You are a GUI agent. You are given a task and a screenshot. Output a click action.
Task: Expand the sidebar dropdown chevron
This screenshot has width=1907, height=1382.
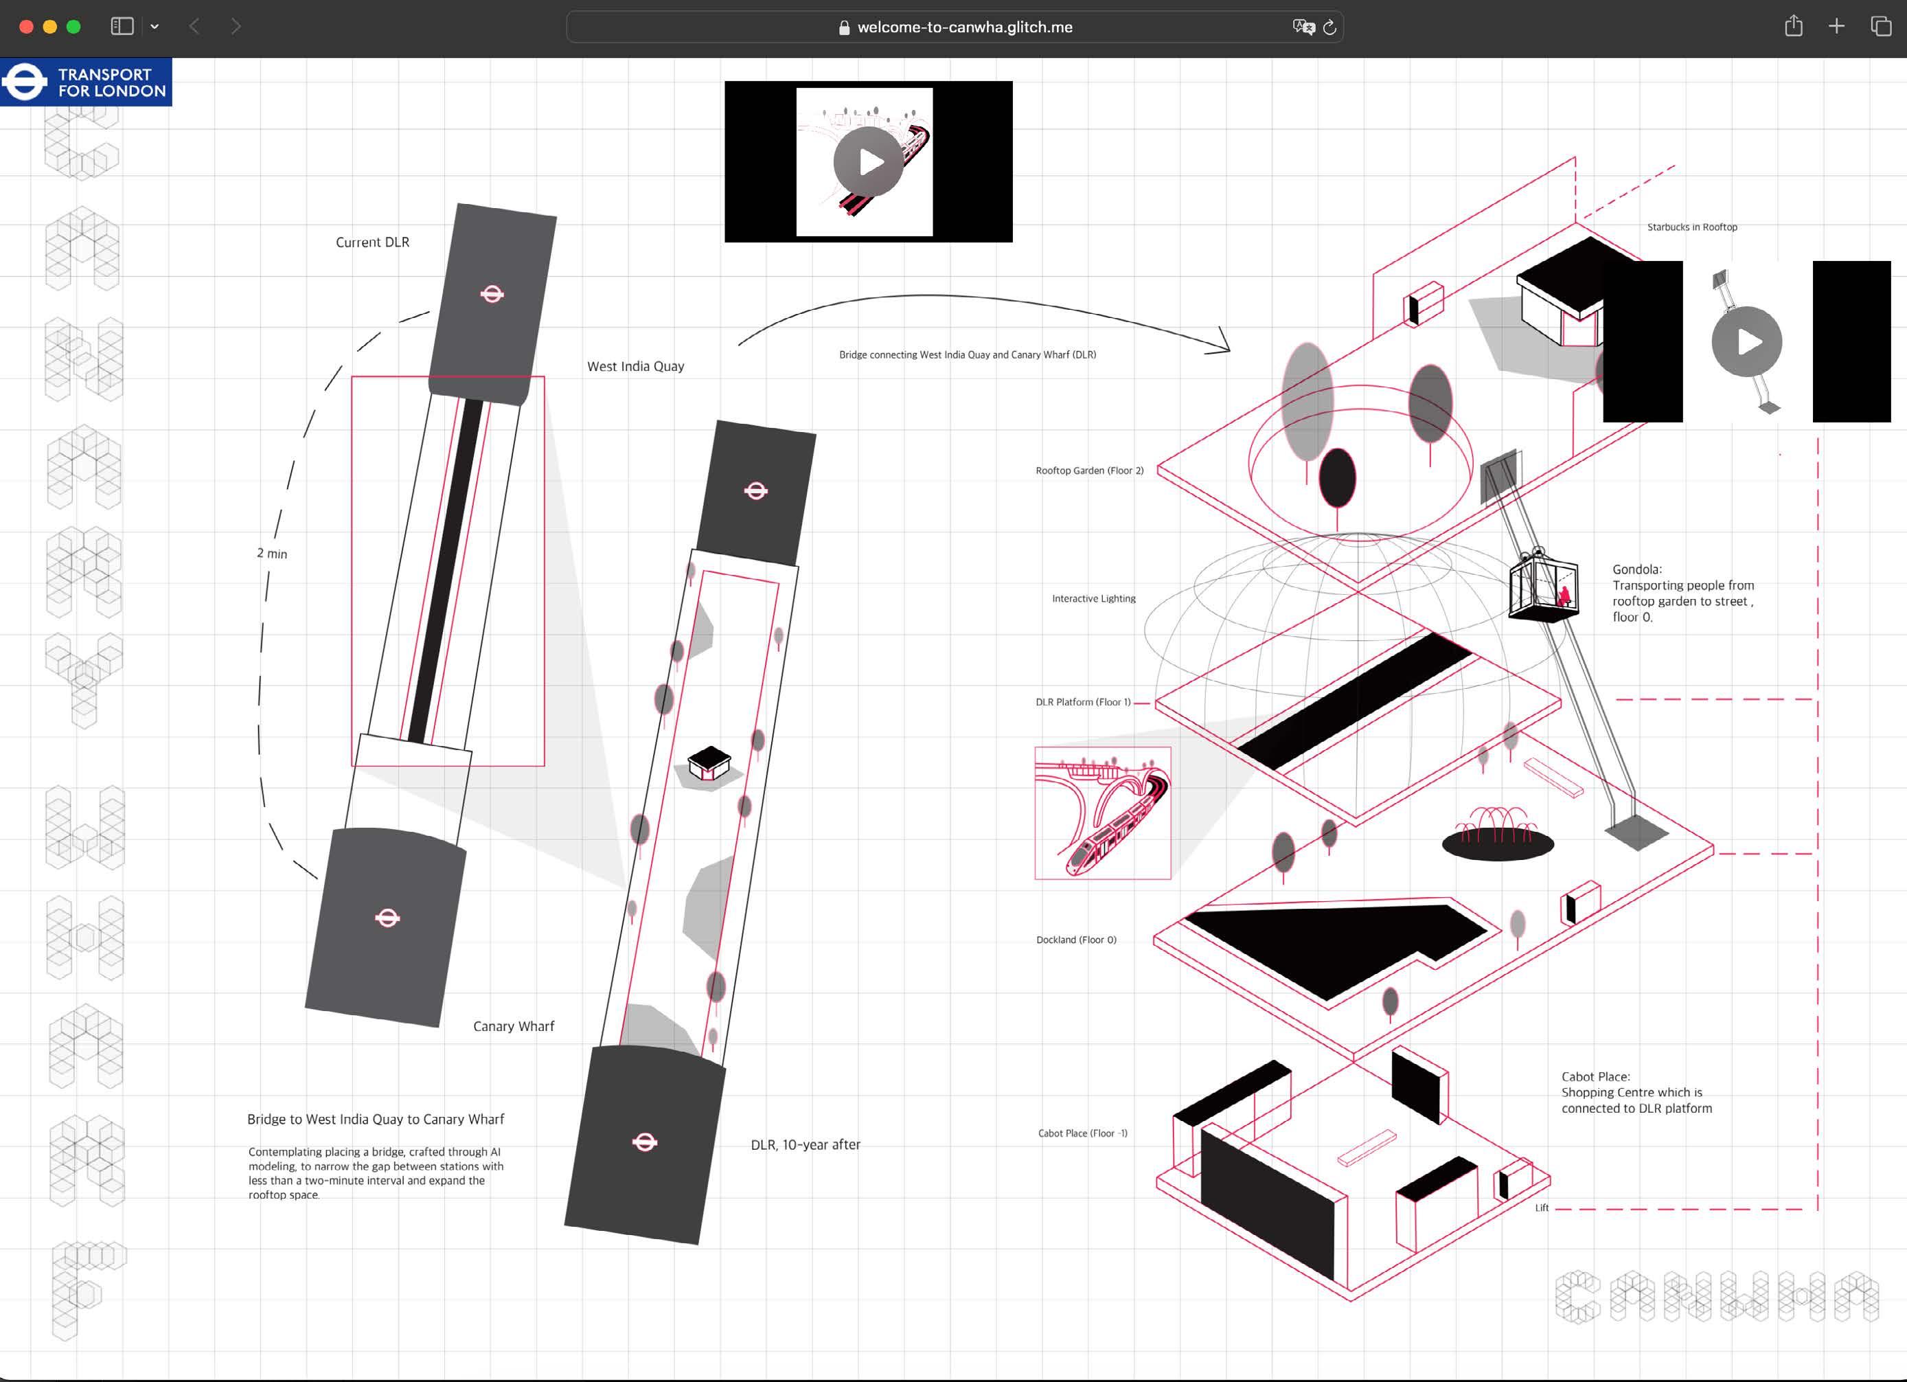coord(155,26)
